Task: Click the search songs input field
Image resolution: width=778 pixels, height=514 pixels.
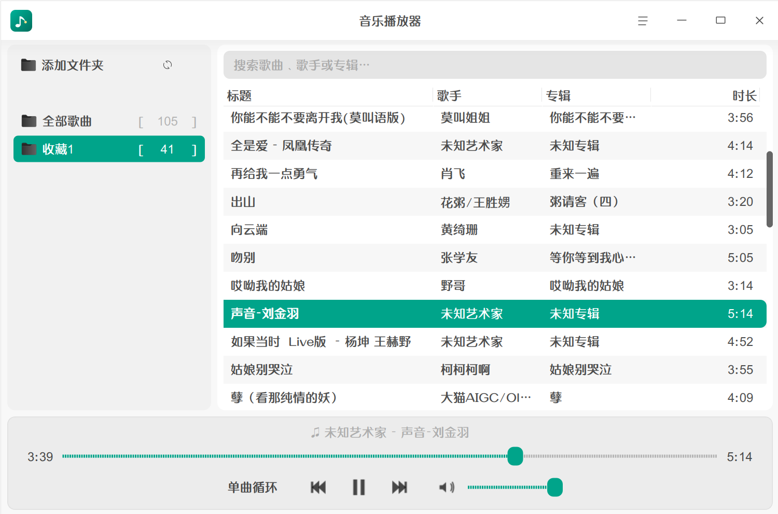Action: pos(495,65)
